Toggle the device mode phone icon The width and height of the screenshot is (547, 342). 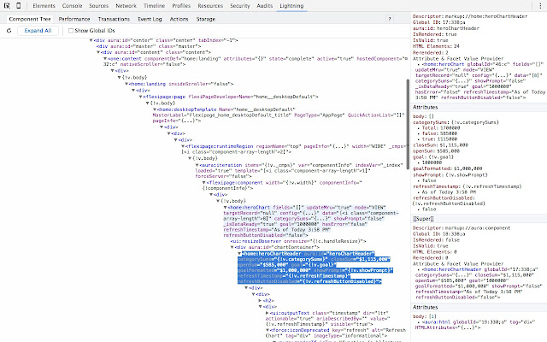coord(20,6)
